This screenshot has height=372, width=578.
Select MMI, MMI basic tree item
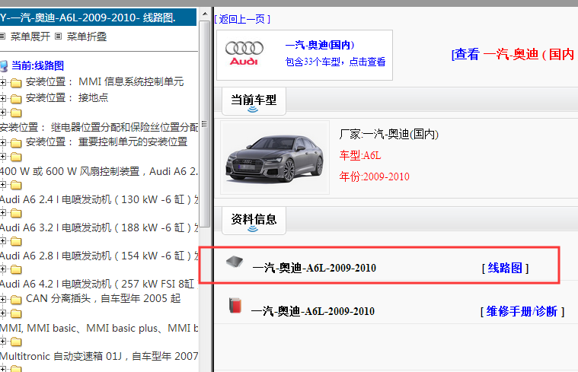[x=99, y=328]
